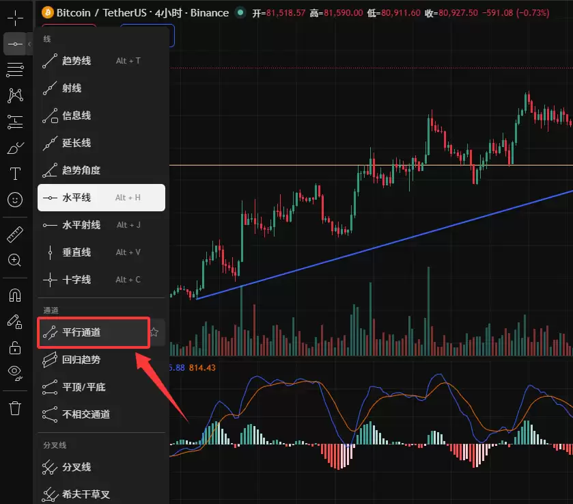The width and height of the screenshot is (573, 504).
Task: Activate the zoom in tool
Action: pos(15,261)
